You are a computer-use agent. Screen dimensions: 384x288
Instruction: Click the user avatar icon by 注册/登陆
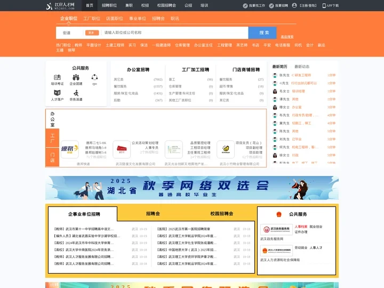click(x=294, y=5)
